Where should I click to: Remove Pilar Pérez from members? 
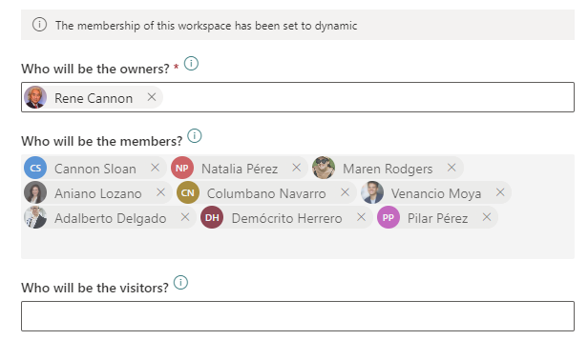[x=487, y=217]
